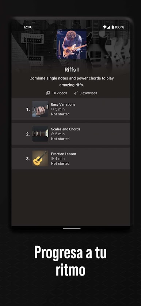Select the guitarist course cover image

pos(72,44)
